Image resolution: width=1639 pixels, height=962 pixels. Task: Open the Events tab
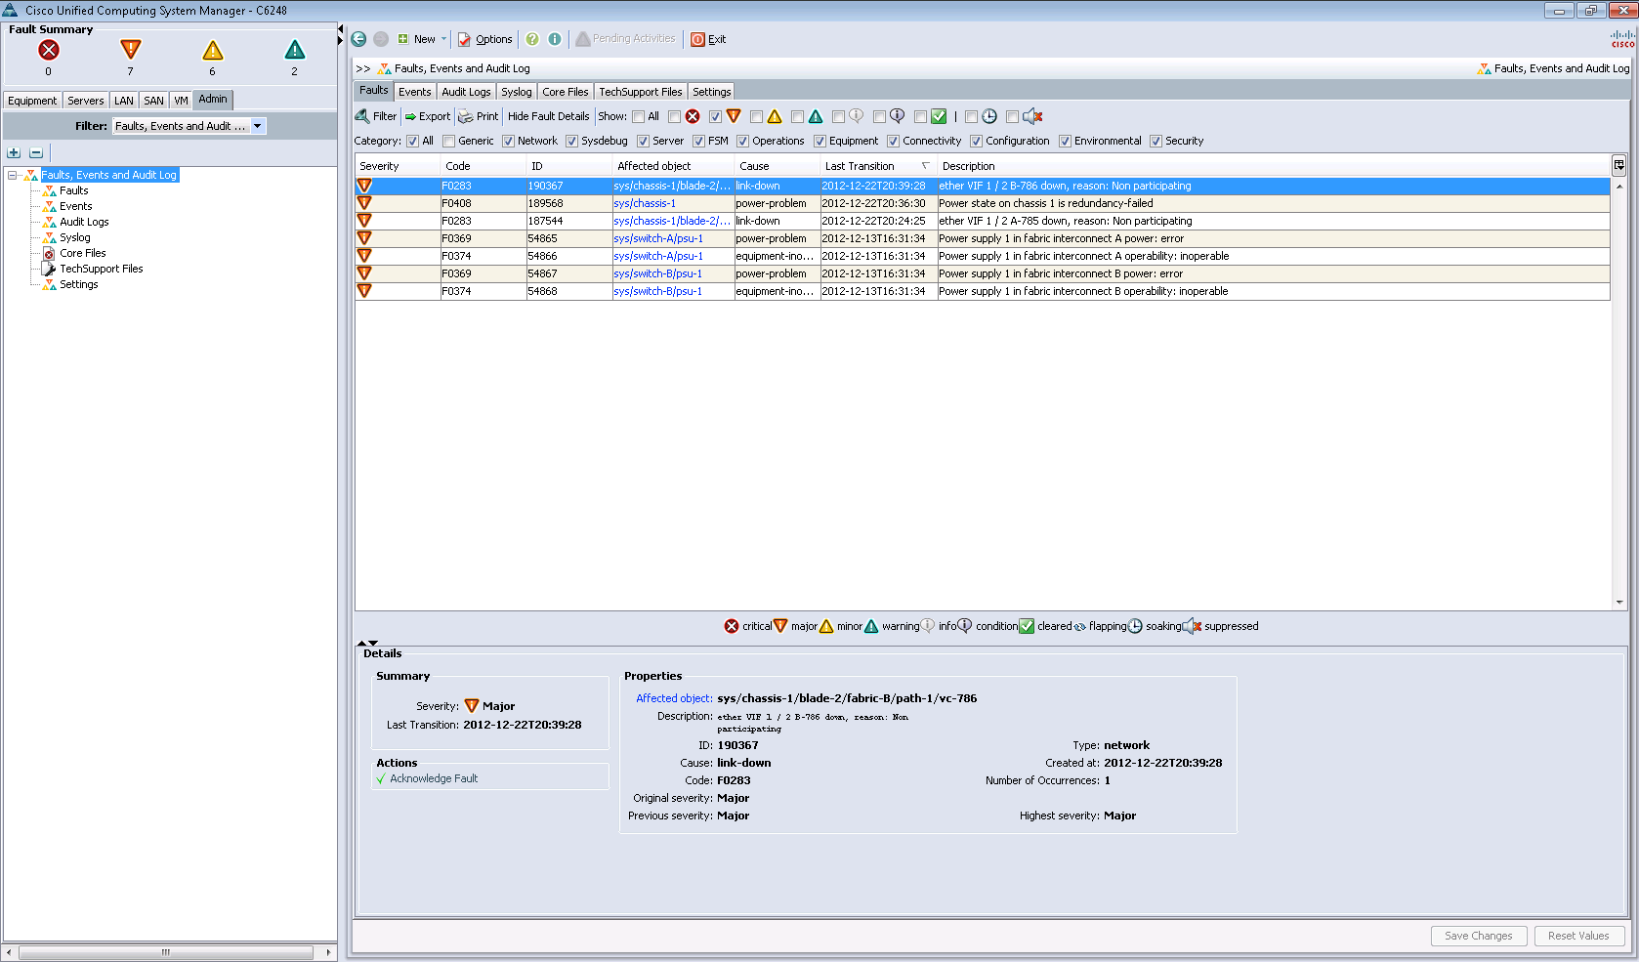pos(415,92)
